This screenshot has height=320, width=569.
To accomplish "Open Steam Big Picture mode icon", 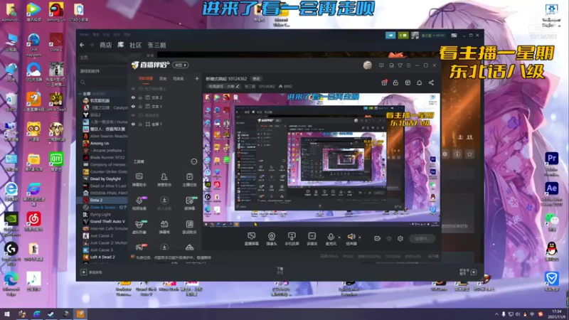I will click(x=454, y=35).
